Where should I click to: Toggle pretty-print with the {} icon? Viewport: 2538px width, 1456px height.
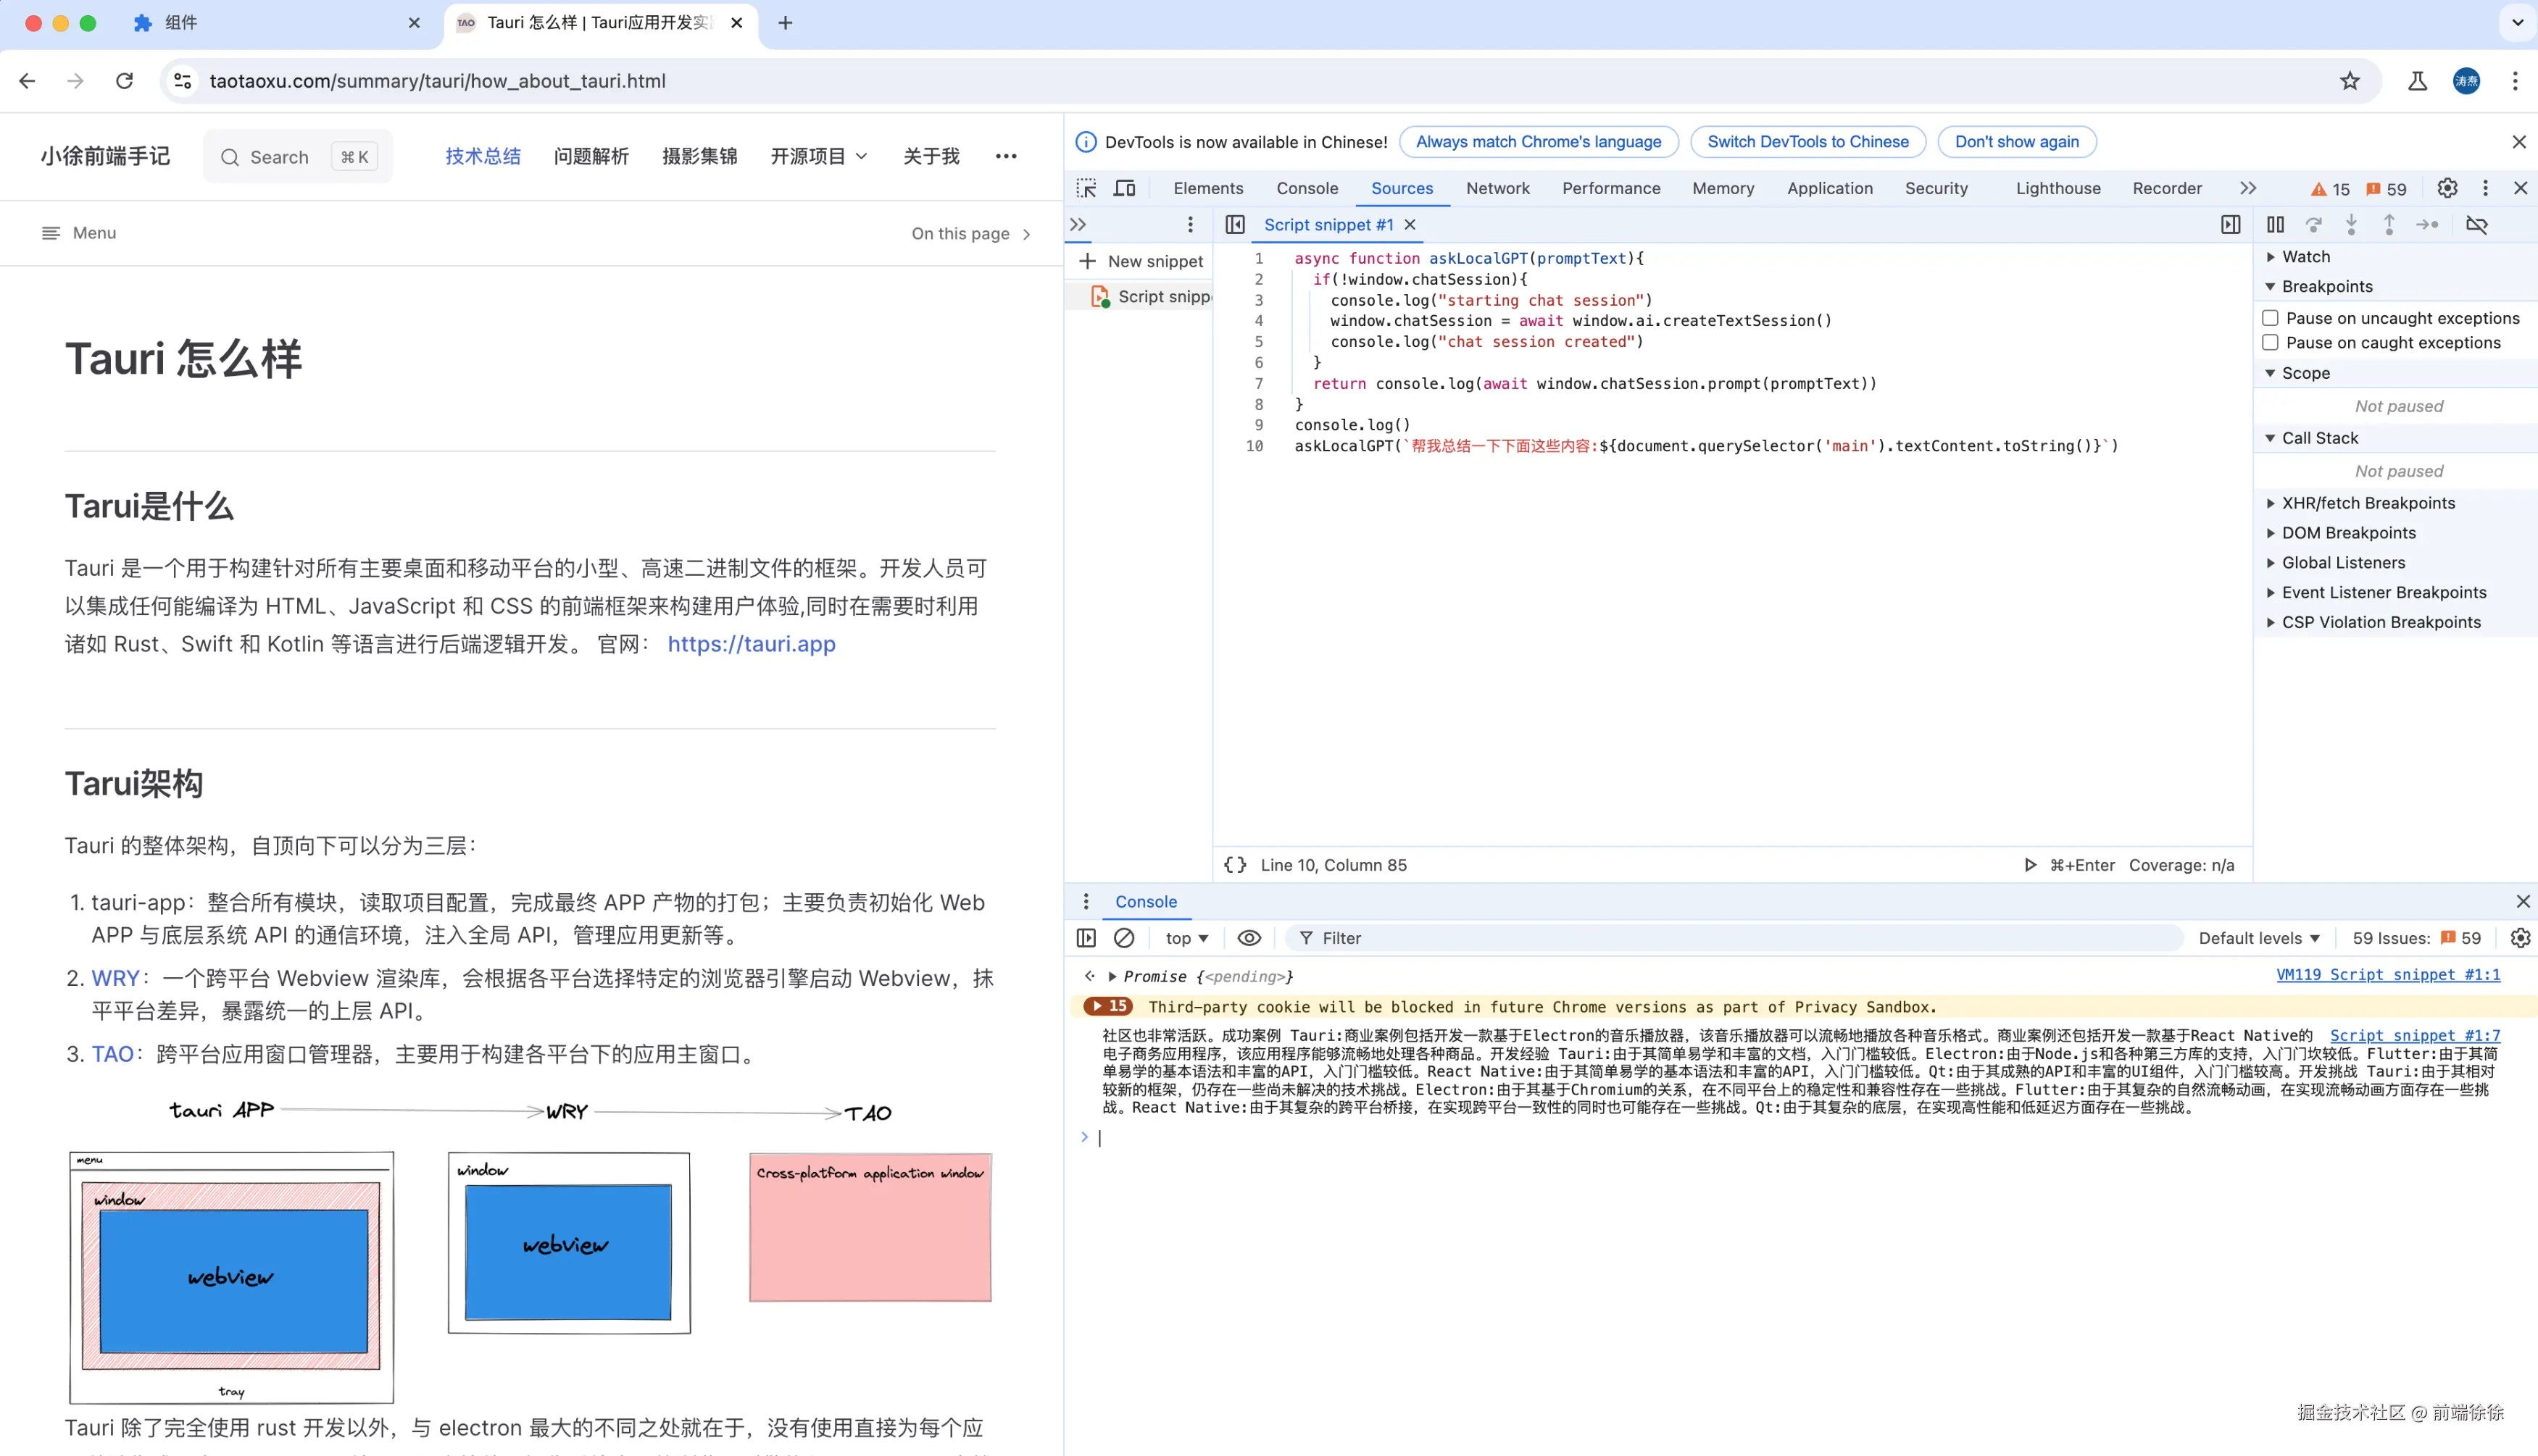point(1234,864)
